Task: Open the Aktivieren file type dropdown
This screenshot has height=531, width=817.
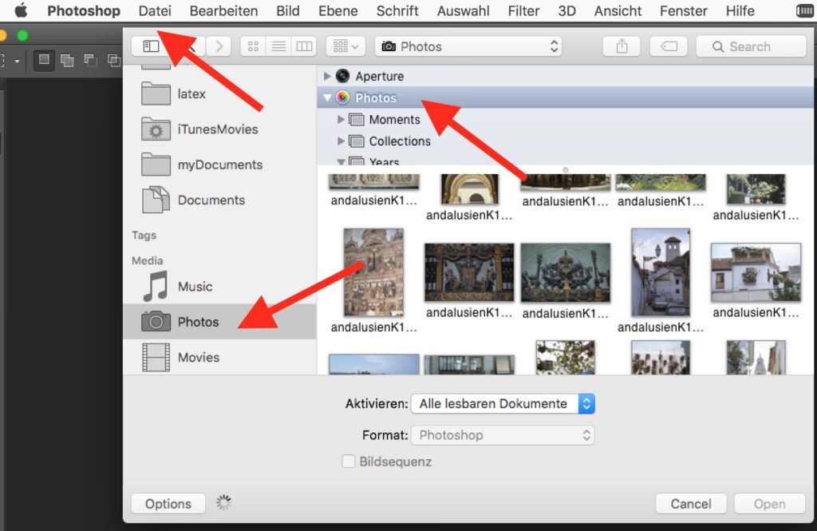Action: click(x=503, y=404)
